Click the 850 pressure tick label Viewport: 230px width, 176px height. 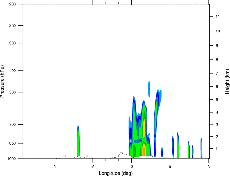tap(12, 143)
